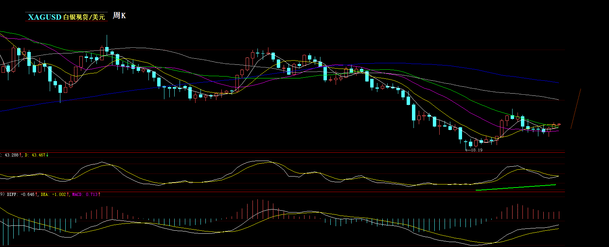
Task: Click the DEA: -1.002 readout
Action: click(x=53, y=194)
